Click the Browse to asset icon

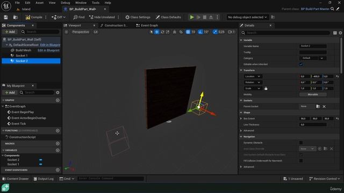pyautogui.click(x=16, y=17)
